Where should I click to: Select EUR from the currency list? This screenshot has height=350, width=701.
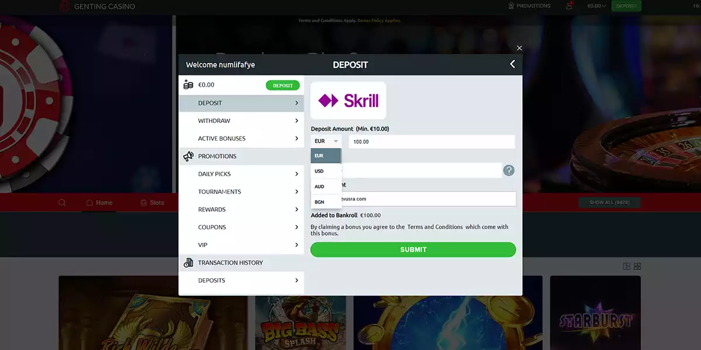point(326,156)
